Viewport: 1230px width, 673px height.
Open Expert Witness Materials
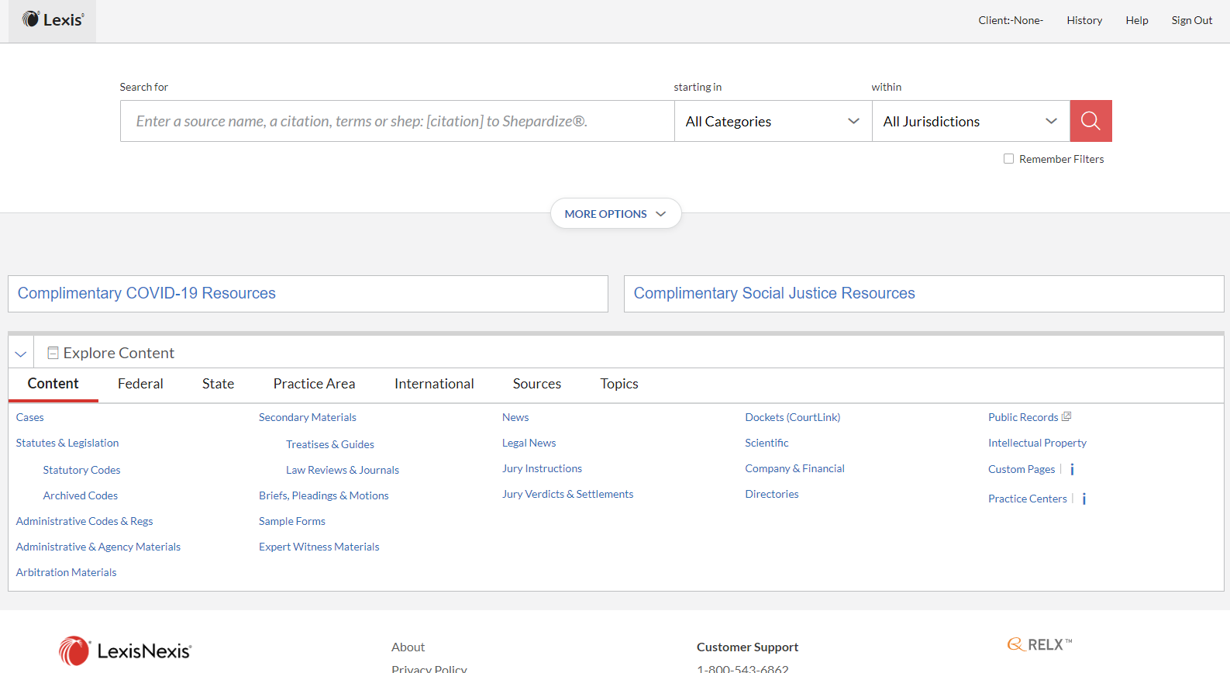pyautogui.click(x=319, y=547)
